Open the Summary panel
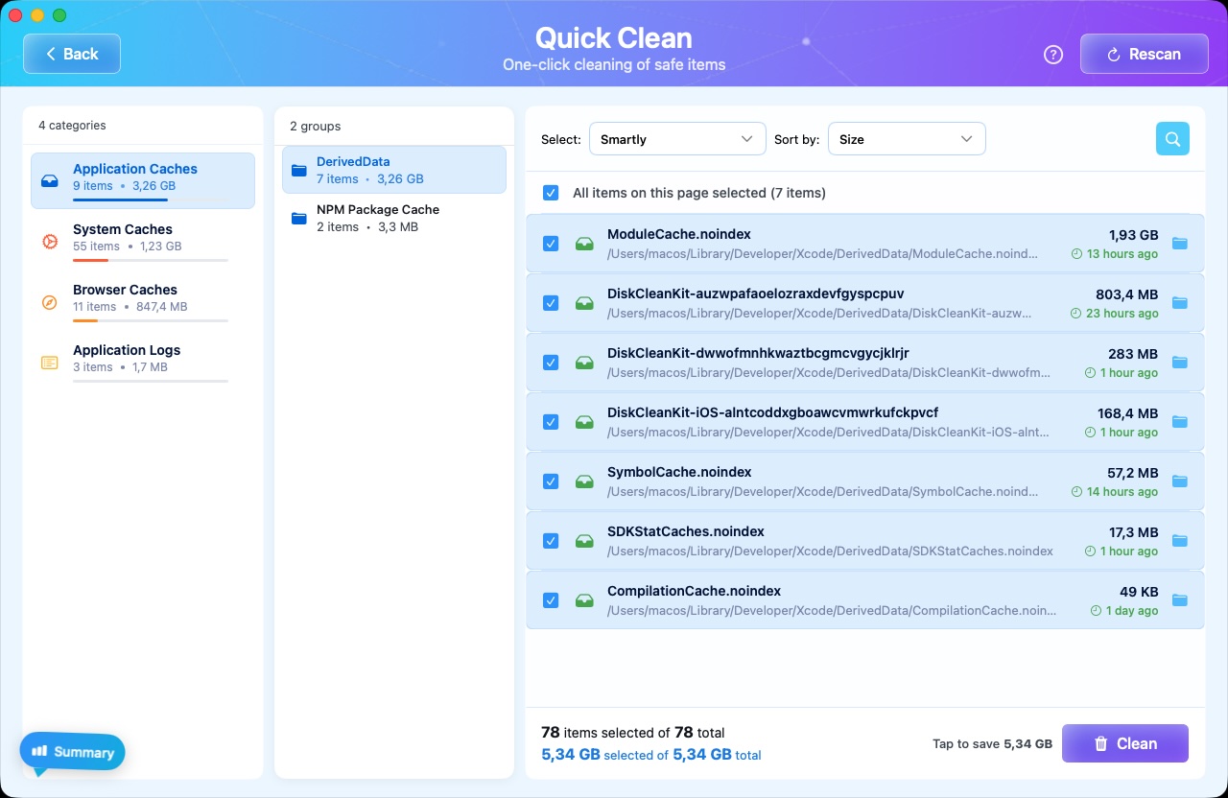 [x=72, y=752]
